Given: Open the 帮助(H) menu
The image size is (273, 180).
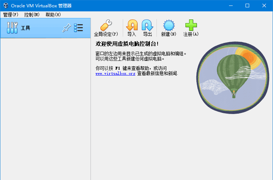Looking at the screenshot, I should click(x=53, y=15).
